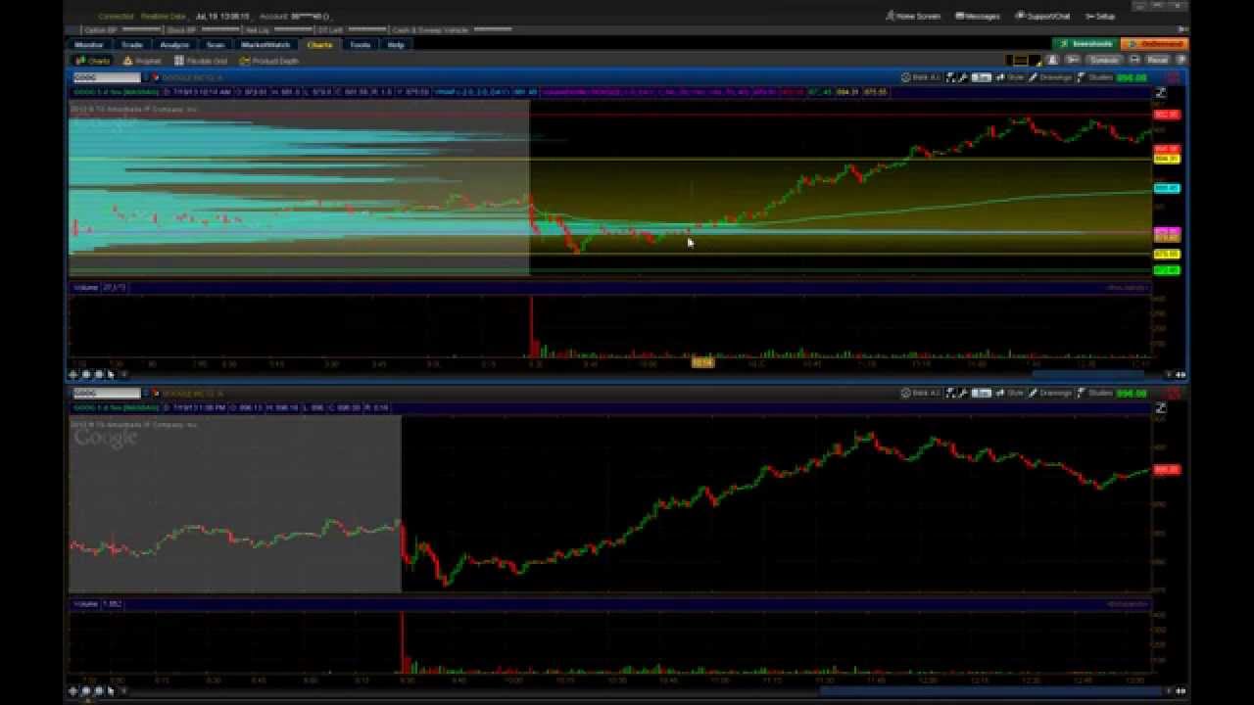Click the upper chart symbol input field
This screenshot has height=705, width=1254.
[107, 77]
